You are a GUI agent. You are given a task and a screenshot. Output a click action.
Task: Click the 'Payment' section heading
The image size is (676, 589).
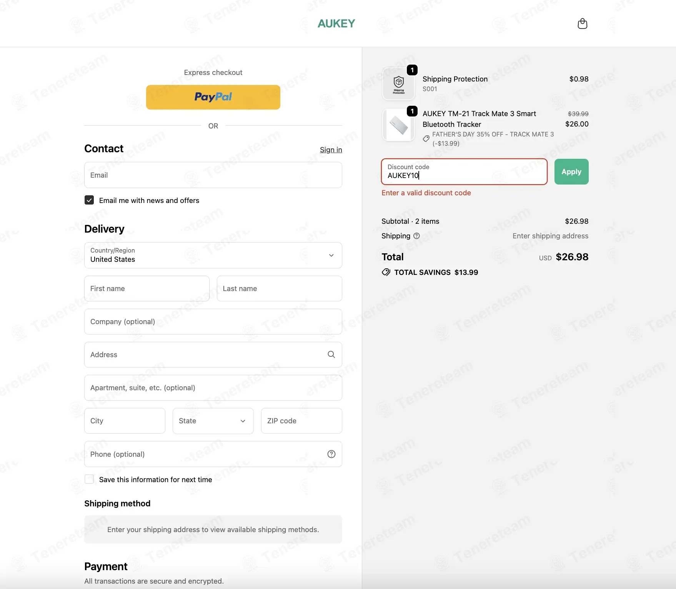pos(106,566)
